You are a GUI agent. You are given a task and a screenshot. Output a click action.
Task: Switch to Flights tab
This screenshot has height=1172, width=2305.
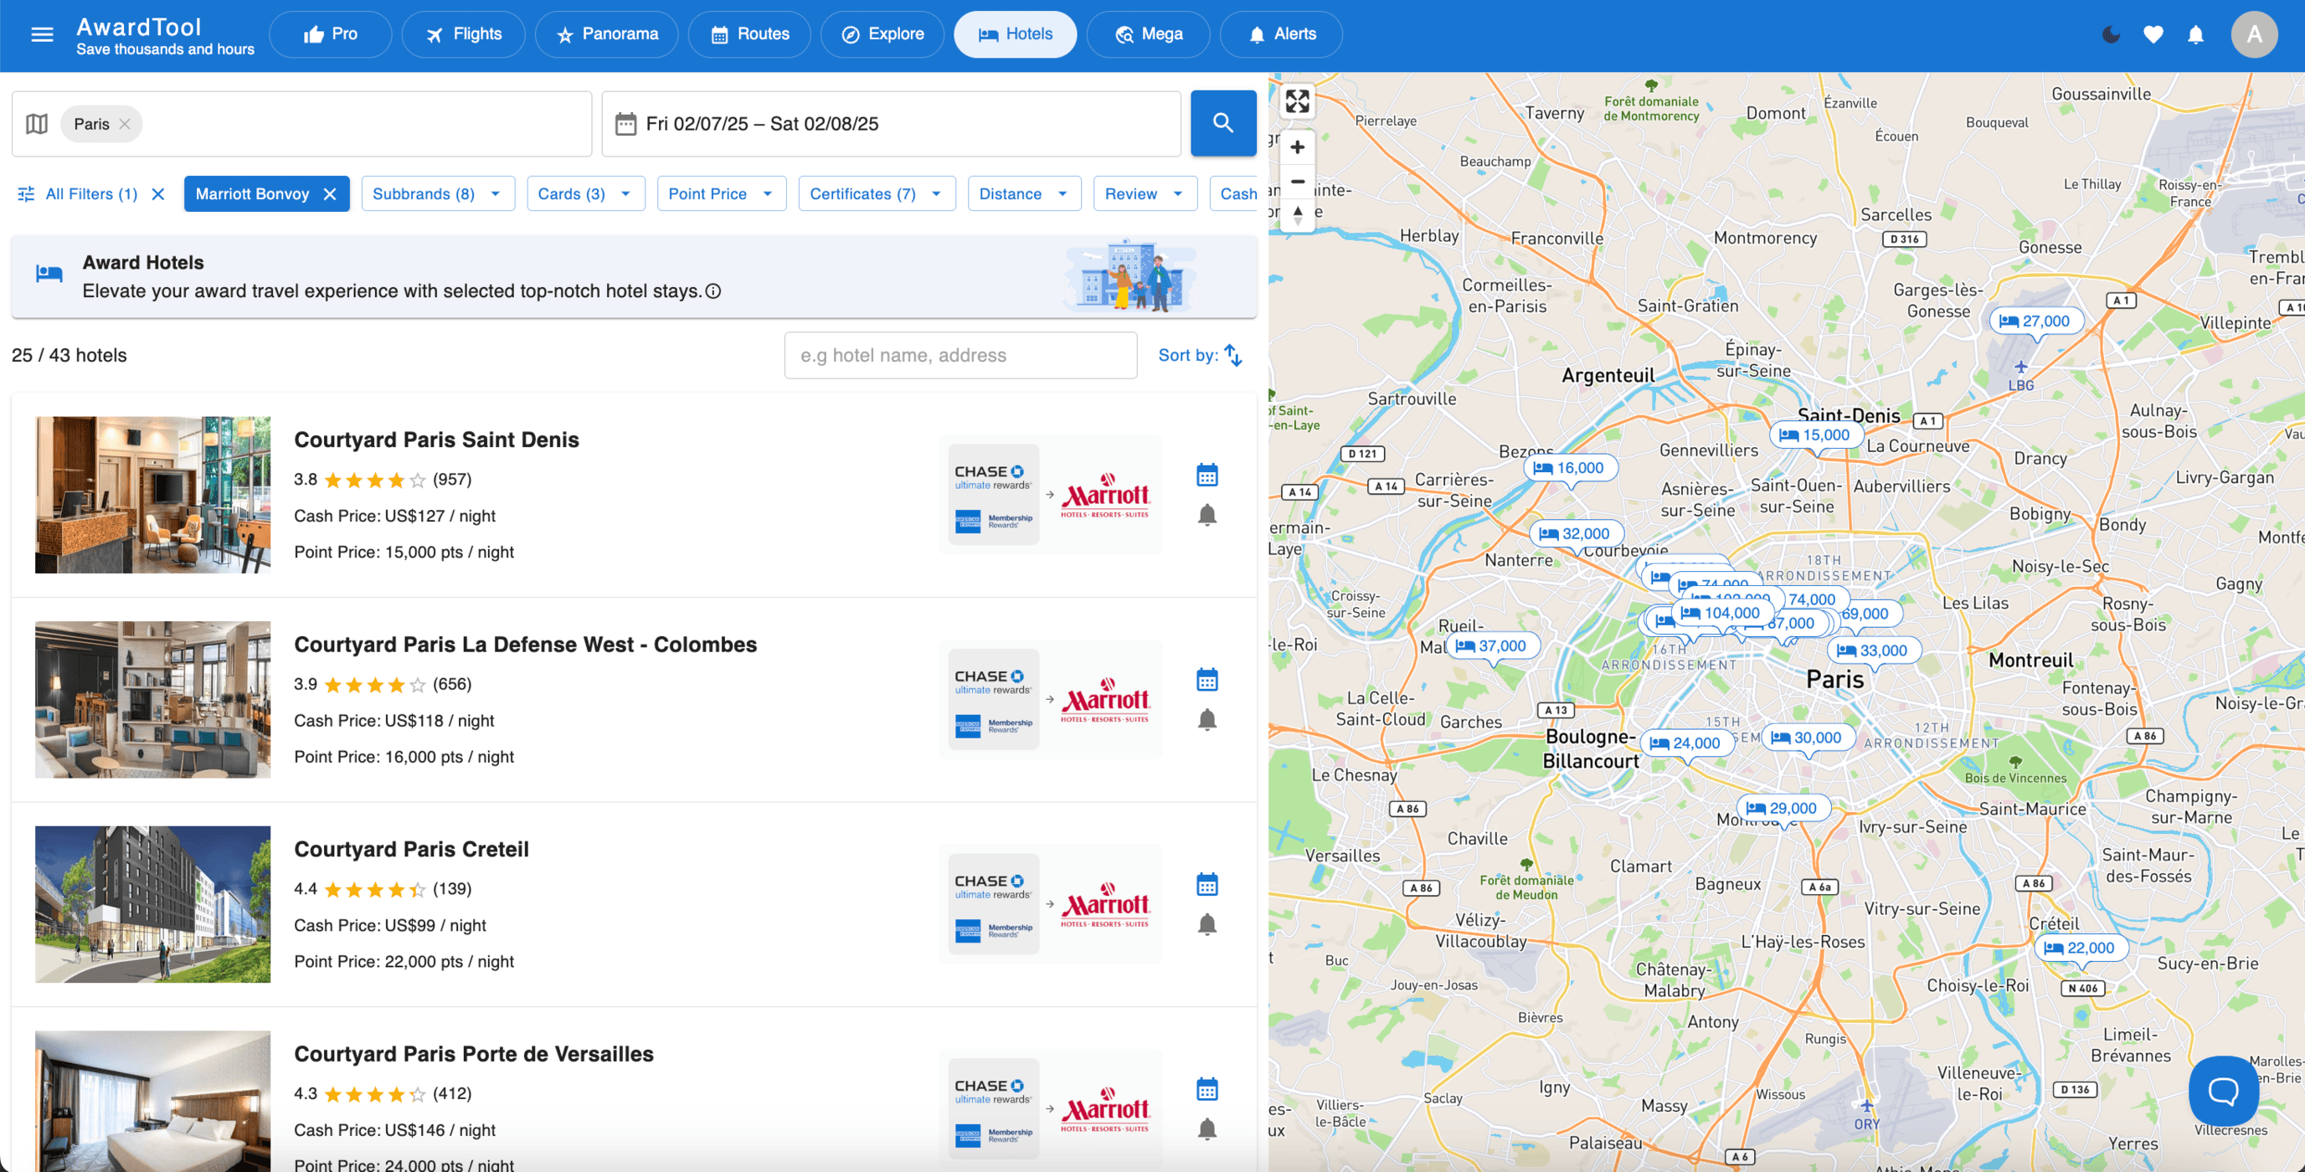(464, 34)
